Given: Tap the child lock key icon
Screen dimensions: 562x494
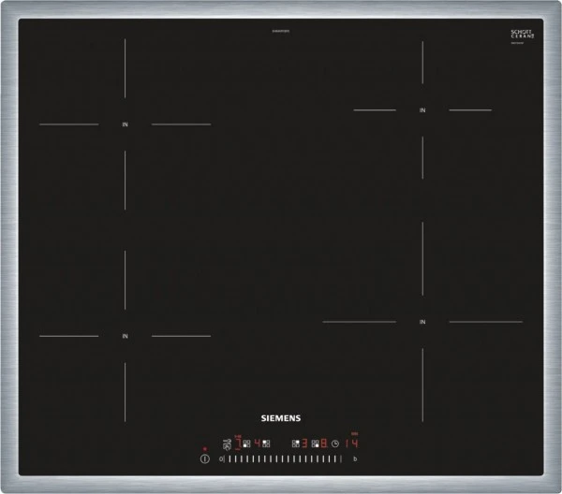Looking at the screenshot, I should coord(227,444).
